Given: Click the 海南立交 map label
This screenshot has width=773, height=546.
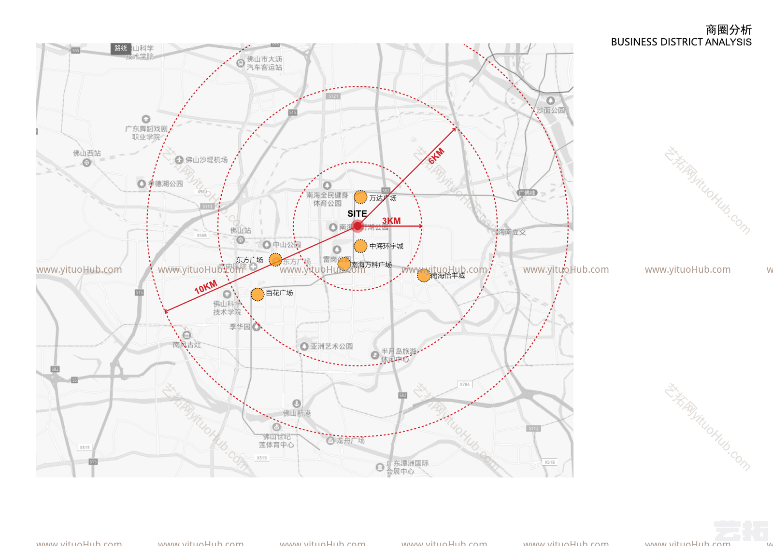Looking at the screenshot, I should [x=512, y=232].
